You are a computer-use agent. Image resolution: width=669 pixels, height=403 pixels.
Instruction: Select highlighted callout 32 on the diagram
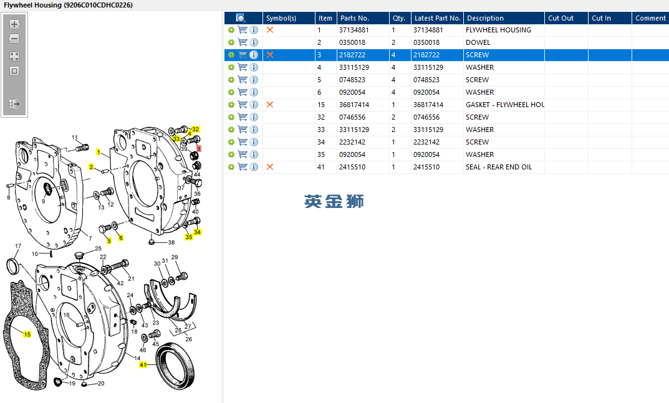coord(195,129)
